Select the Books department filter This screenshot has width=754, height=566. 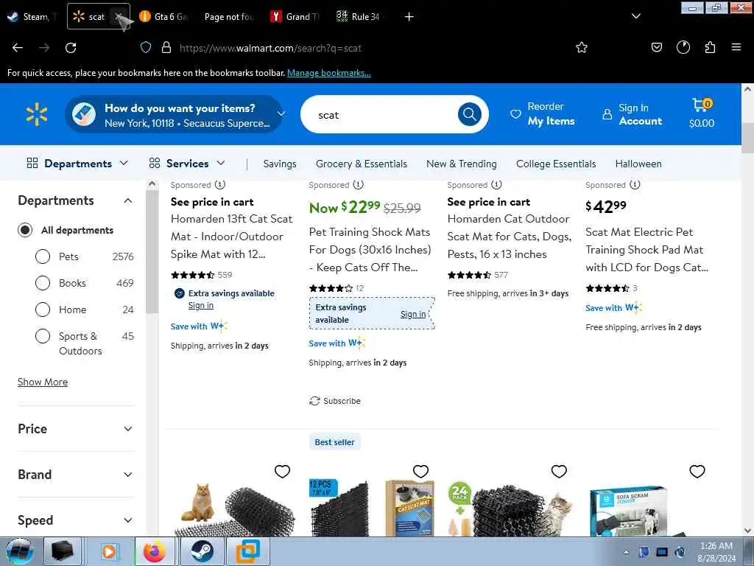pos(43,283)
